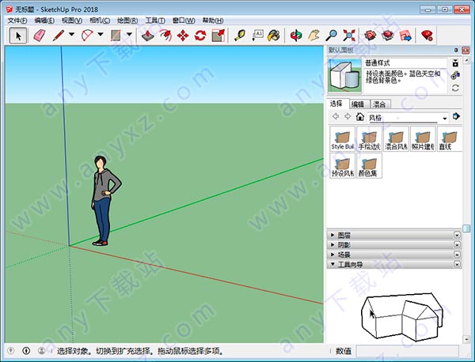This screenshot has height=362, width=475.
Task: Open the 绘图(R) menu
Action: pyautogui.click(x=127, y=21)
